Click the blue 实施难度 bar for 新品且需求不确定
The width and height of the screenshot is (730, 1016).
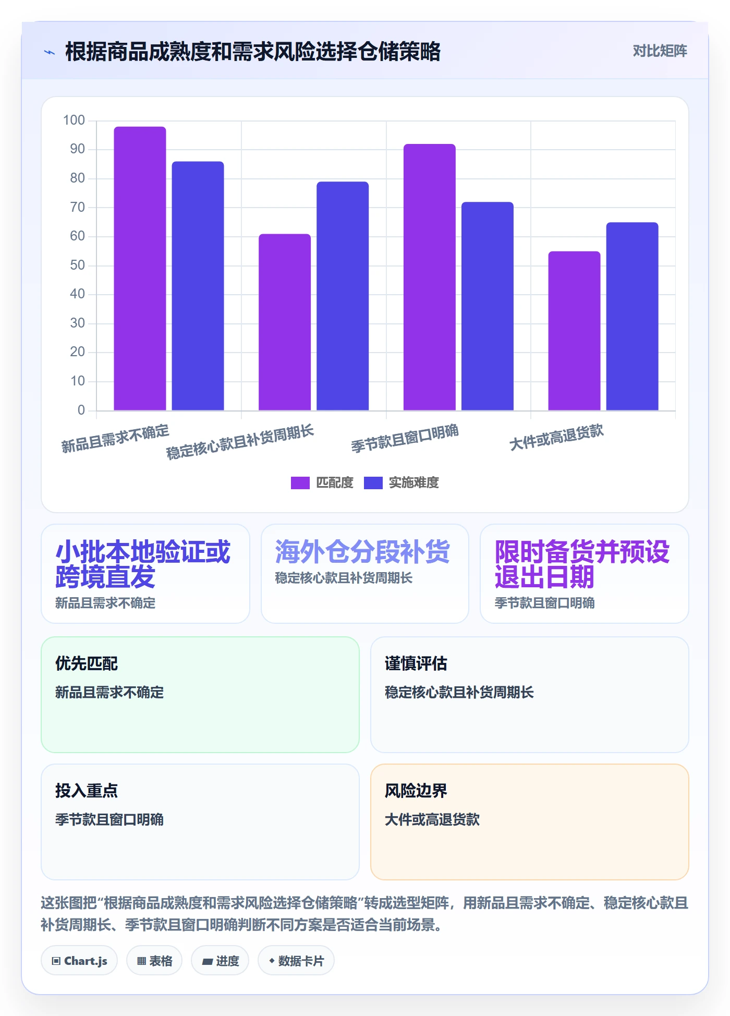tap(198, 286)
